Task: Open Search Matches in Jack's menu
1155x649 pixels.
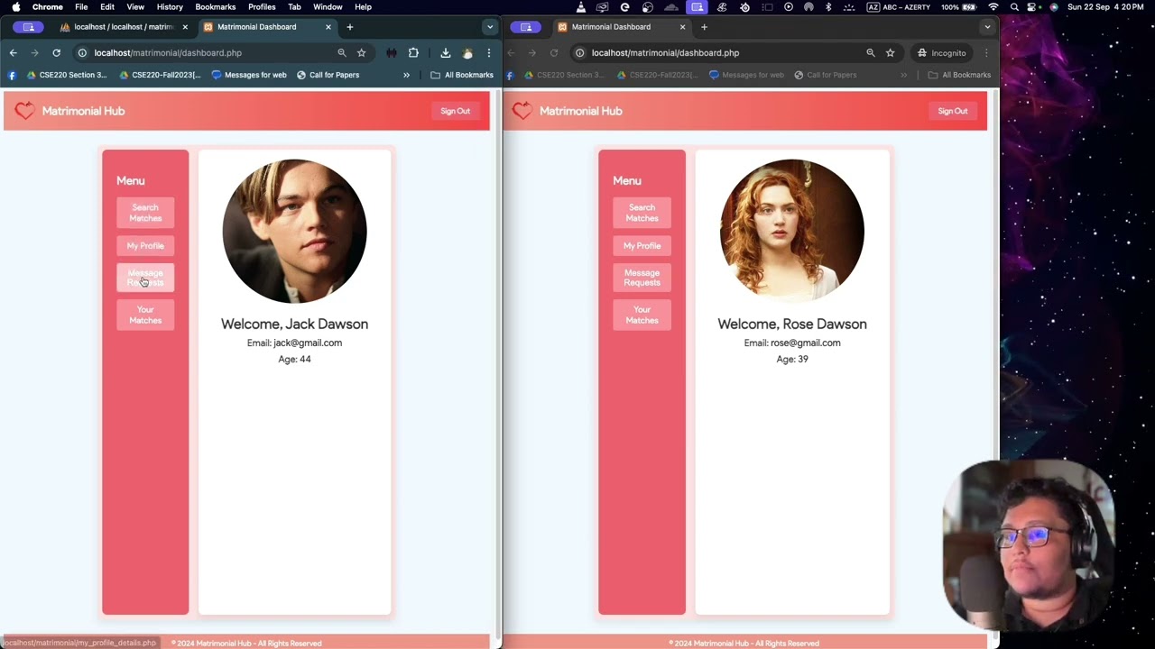Action: tap(145, 213)
